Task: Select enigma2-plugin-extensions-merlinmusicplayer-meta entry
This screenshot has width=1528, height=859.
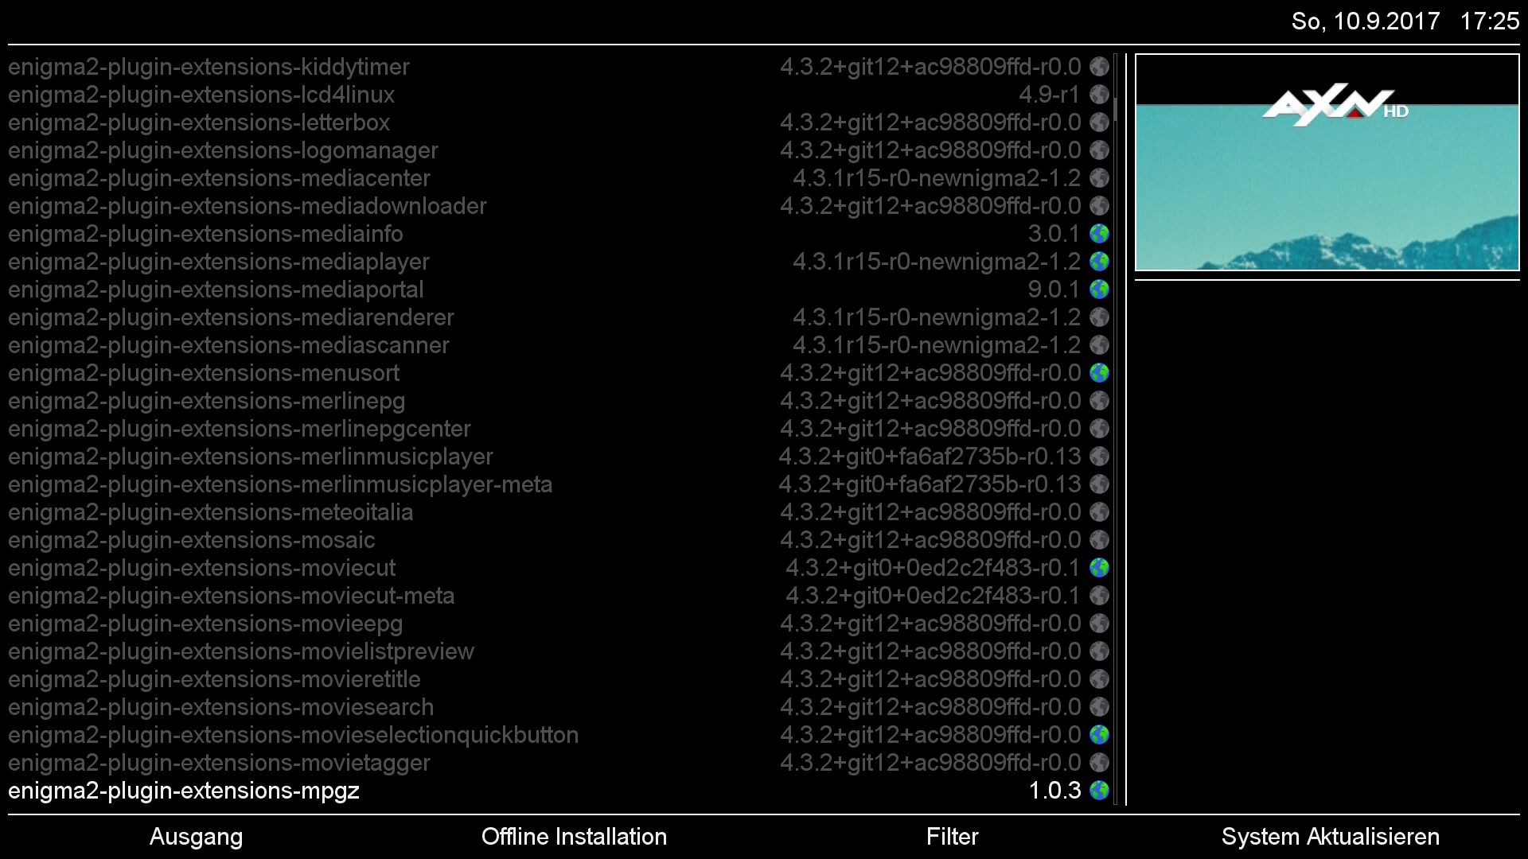Action: click(559, 484)
